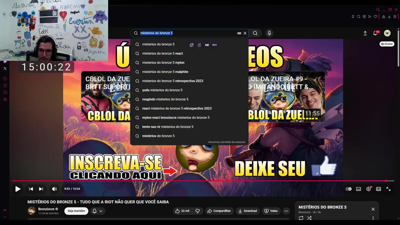Open the player settings gear
This screenshot has width=400, height=225.
point(369,189)
